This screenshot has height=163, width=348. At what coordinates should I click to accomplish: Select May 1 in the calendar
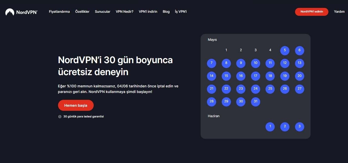point(226,50)
